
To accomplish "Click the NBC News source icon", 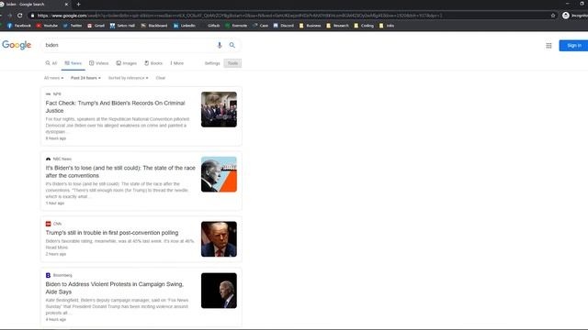I will tap(48, 159).
